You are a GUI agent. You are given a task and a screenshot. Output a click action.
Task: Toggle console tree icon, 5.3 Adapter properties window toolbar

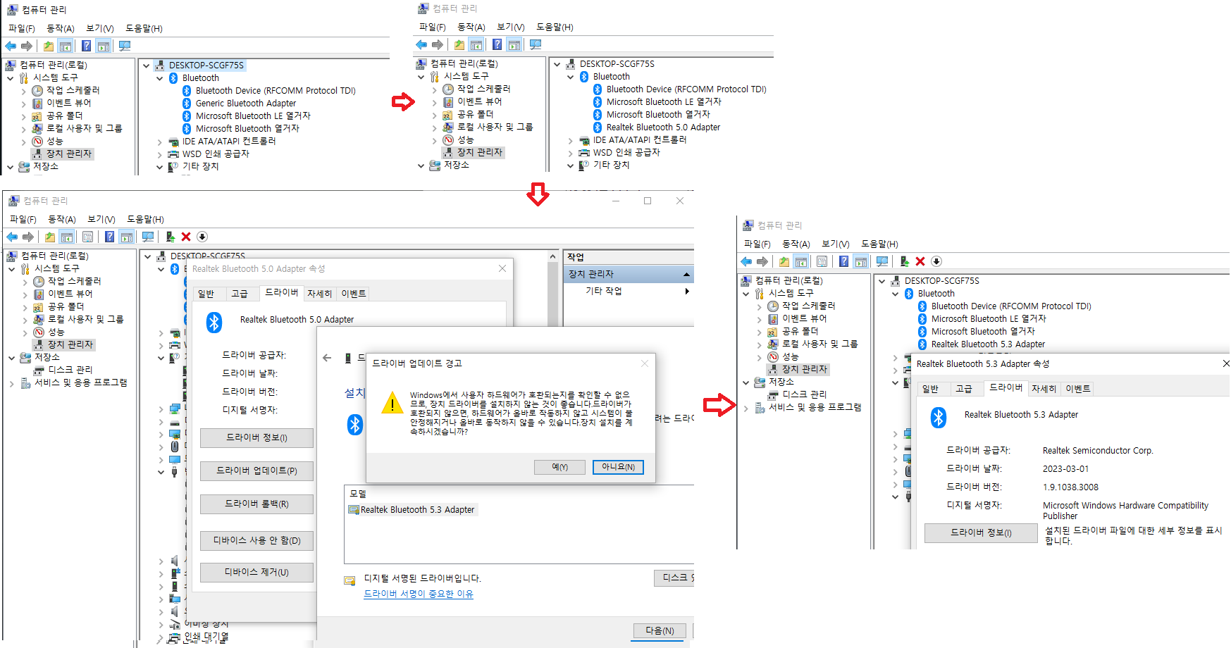(x=801, y=261)
